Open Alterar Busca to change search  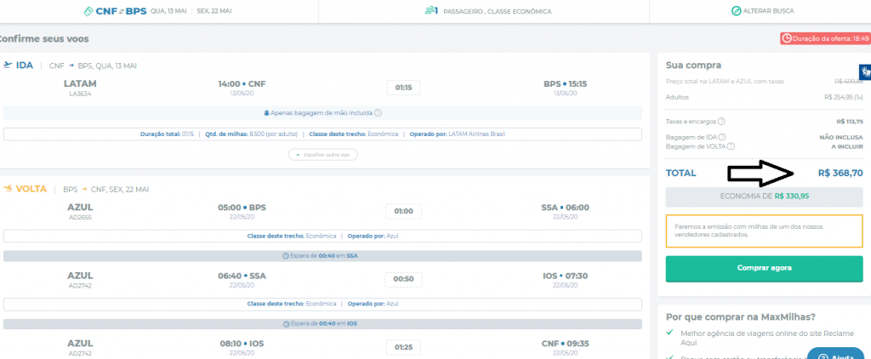(763, 11)
